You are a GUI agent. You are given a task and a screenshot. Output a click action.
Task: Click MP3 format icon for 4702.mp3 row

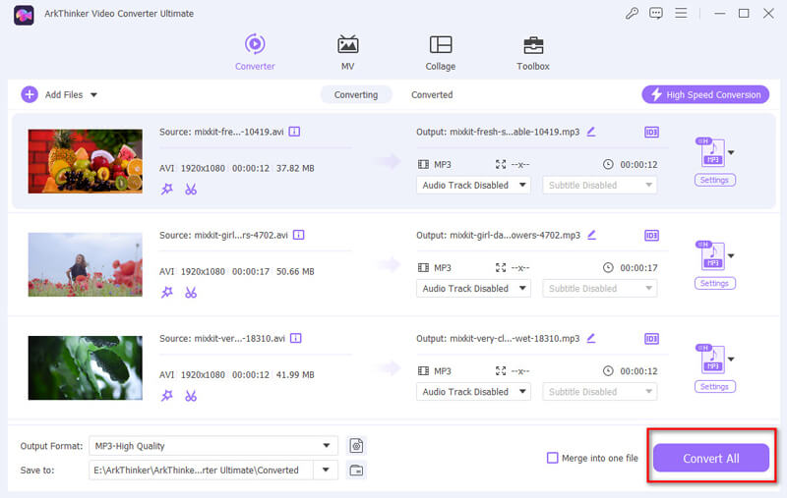[712, 255]
